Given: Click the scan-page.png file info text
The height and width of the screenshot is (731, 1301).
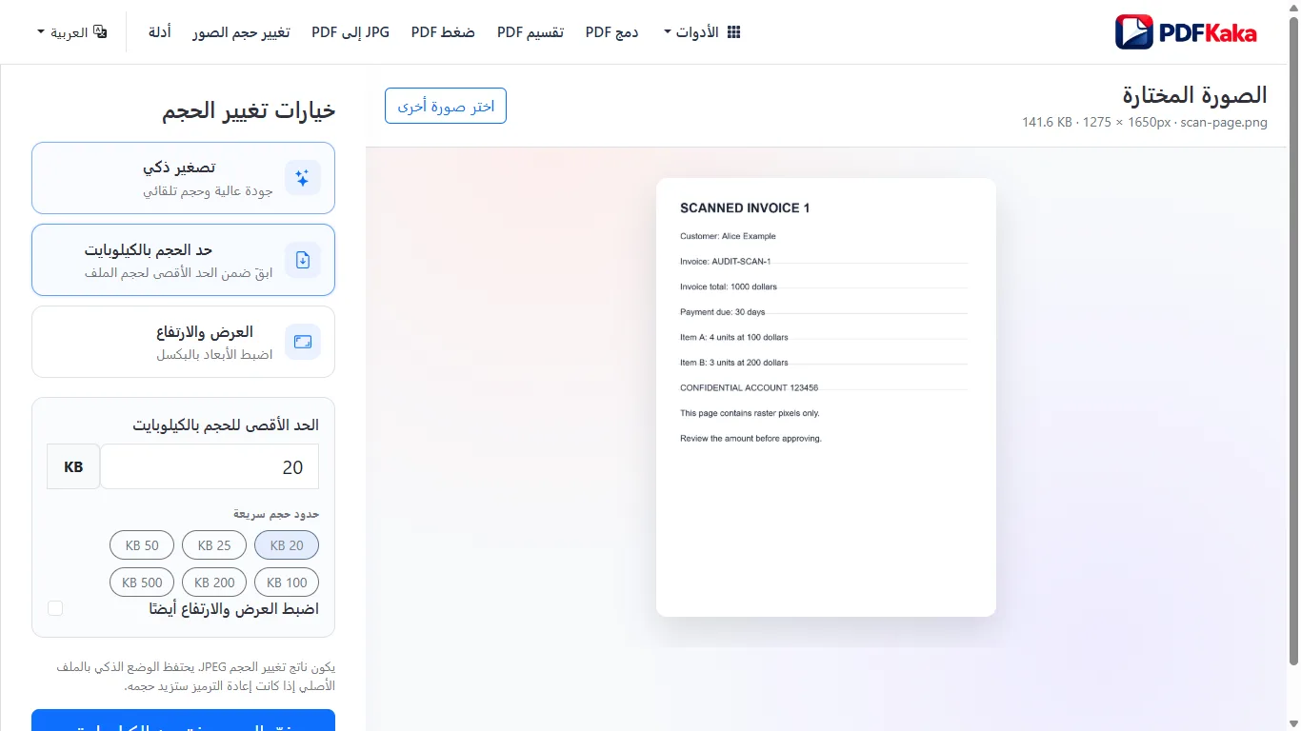Looking at the screenshot, I should point(1145,123).
